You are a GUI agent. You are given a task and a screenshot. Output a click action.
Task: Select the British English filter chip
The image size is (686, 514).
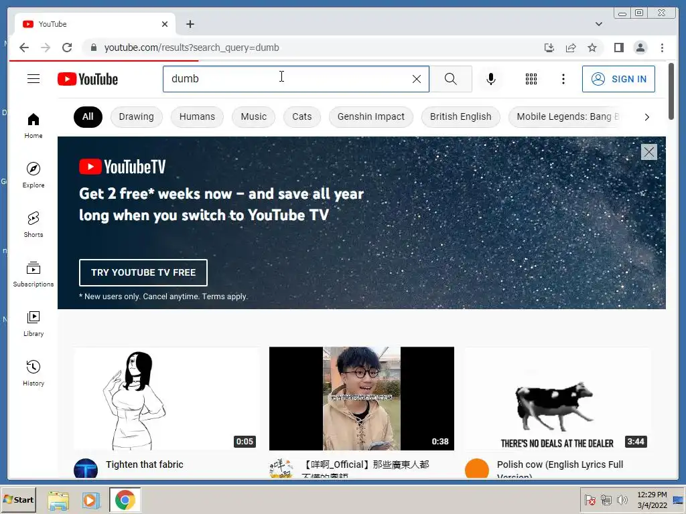coord(461,116)
